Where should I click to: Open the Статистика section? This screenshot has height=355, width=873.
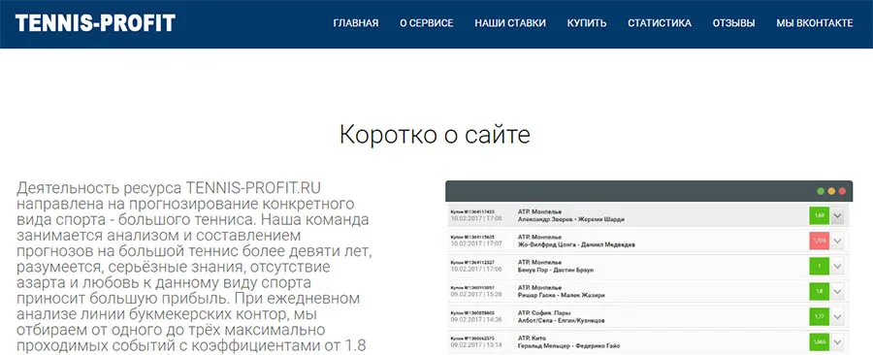click(x=660, y=23)
